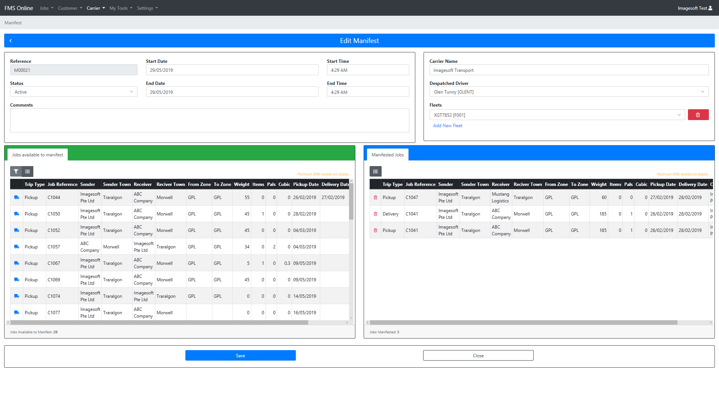Click trash icon for the Delivery C1041 row
This screenshot has width=719, height=404.
click(x=375, y=214)
